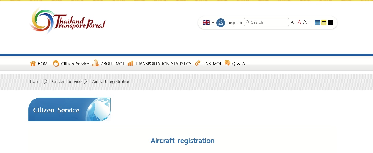373x153 pixels.
Task: Click the UK flag language selector
Action: pyautogui.click(x=206, y=22)
